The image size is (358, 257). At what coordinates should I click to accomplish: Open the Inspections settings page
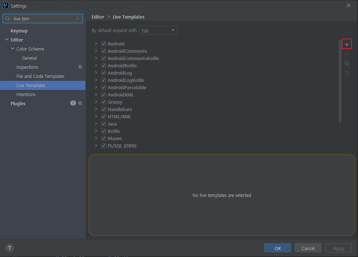point(27,67)
